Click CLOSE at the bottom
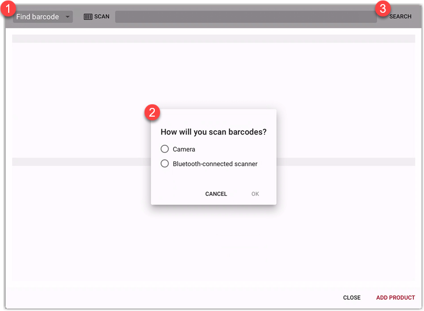The image size is (424, 311). coord(352,298)
